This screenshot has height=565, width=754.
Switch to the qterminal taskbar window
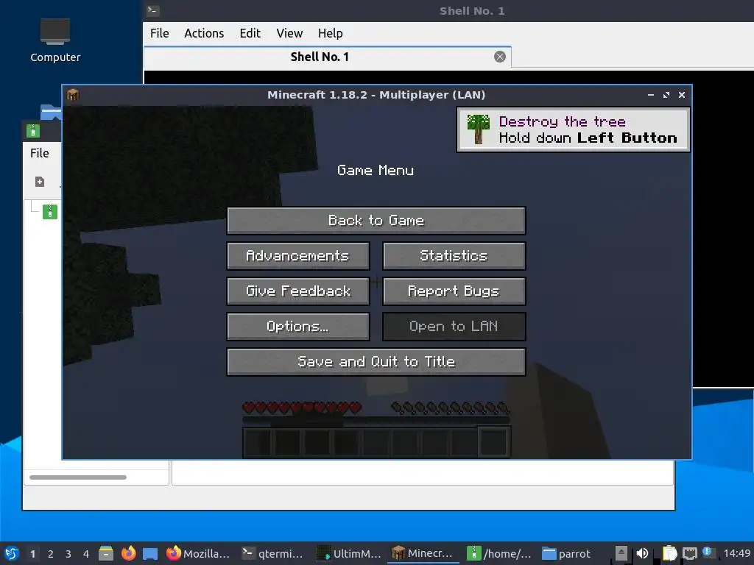(272, 553)
